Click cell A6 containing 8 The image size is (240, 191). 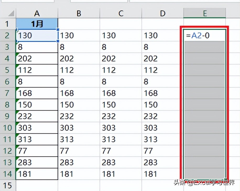(x=37, y=82)
